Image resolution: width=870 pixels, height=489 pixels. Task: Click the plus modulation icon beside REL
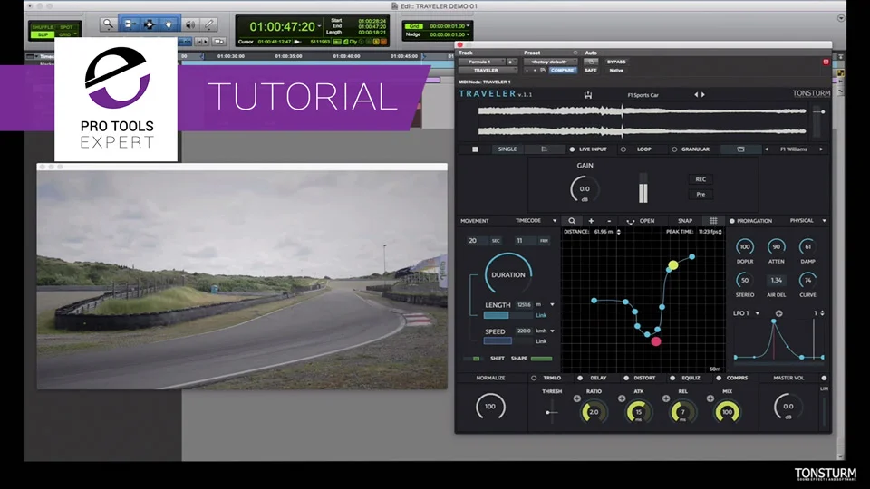[666, 398]
